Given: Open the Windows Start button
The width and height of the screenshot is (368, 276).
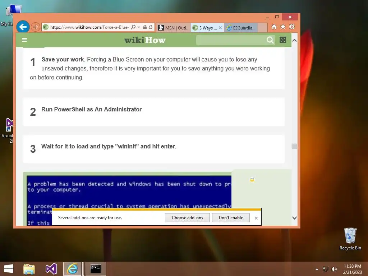Looking at the screenshot, I should [x=9, y=269].
